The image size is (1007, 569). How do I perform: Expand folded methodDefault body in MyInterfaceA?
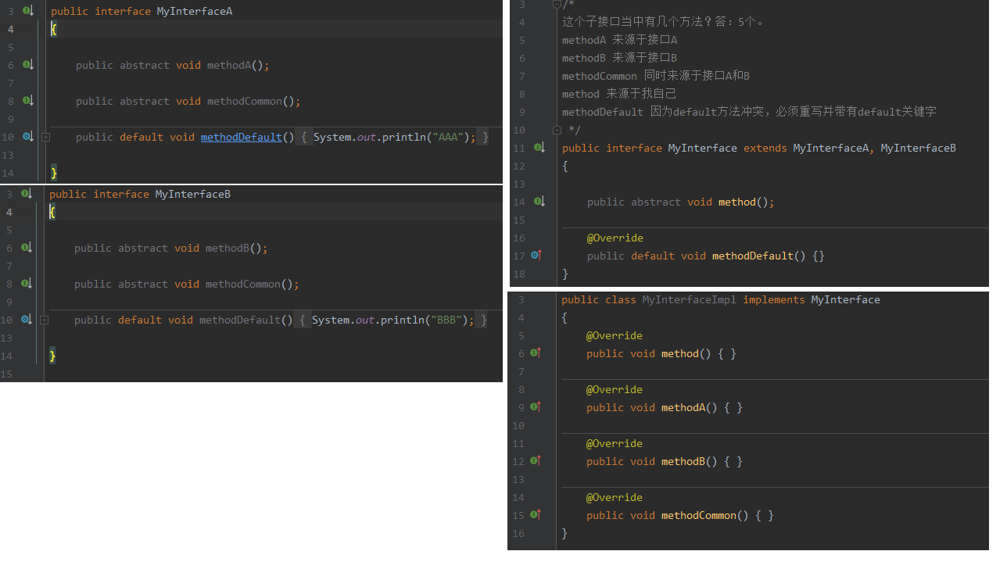point(45,138)
